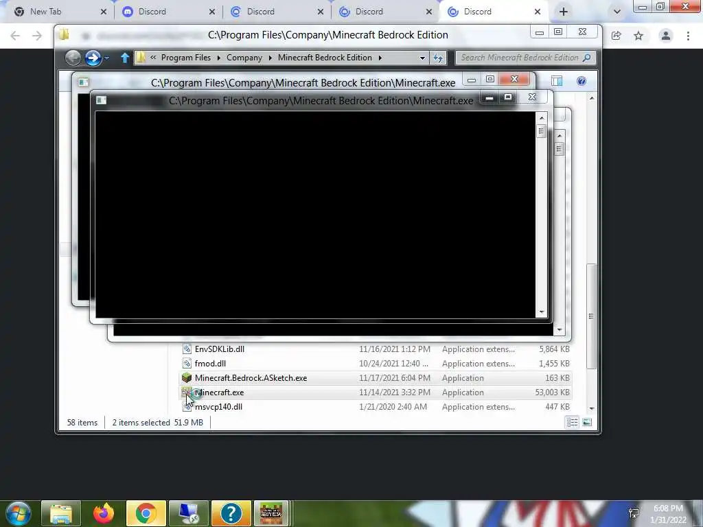Open the Date modified cell 11/14/2021 3:32 PM
Viewport: 703px width, 527px height.
(395, 393)
